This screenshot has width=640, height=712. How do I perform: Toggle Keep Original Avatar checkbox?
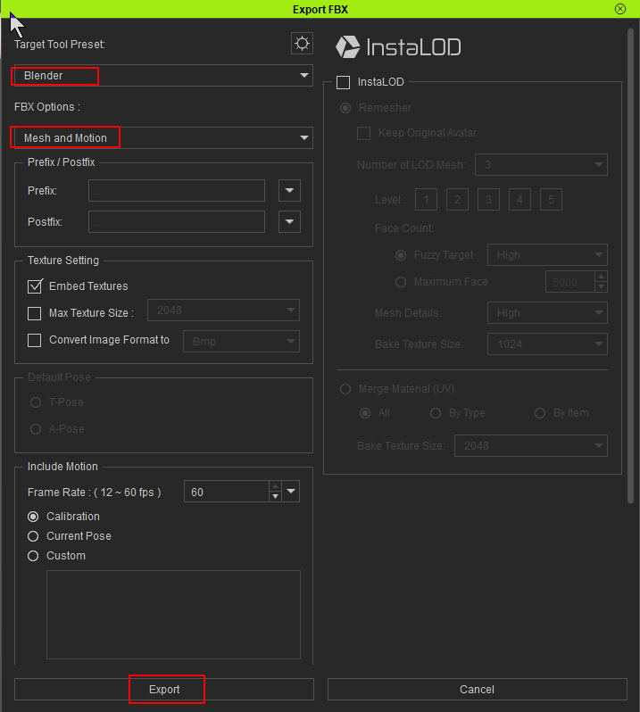point(363,133)
